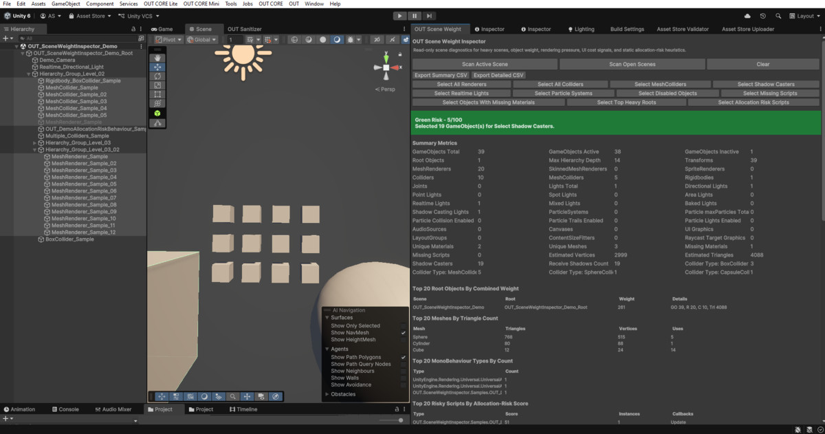Image resolution: width=825 pixels, height=434 pixels.
Task: Click magnifier icon in bottom overlay toolbar
Action: [x=233, y=397]
